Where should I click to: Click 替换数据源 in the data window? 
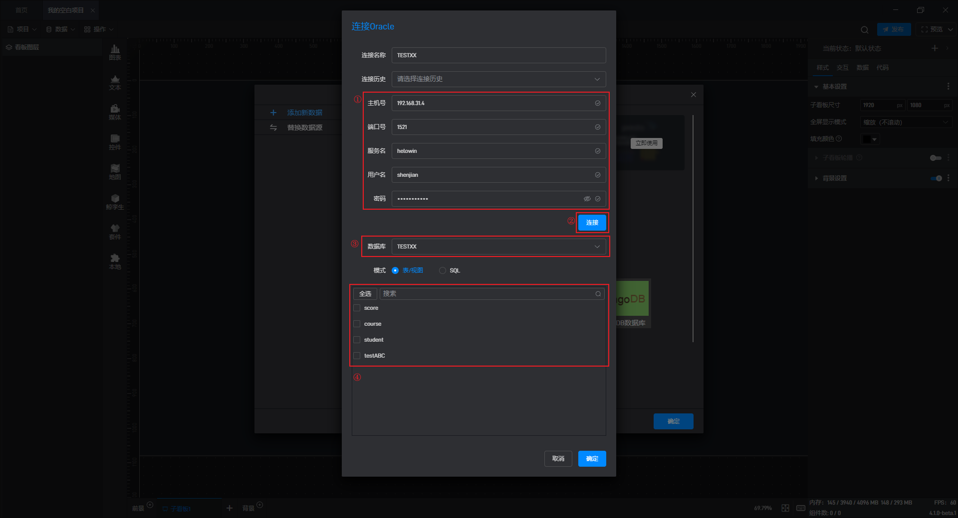point(305,128)
